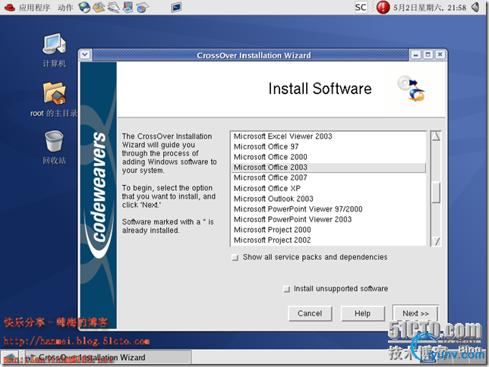Click the Install Software CD icon in header
Viewport: 489px width, 367px height.
[x=412, y=89]
